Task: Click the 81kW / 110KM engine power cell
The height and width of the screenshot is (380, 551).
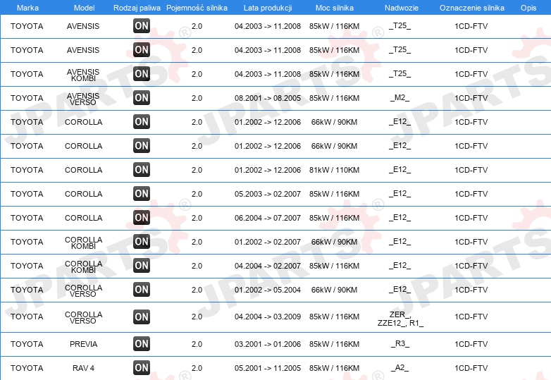Action: point(334,170)
